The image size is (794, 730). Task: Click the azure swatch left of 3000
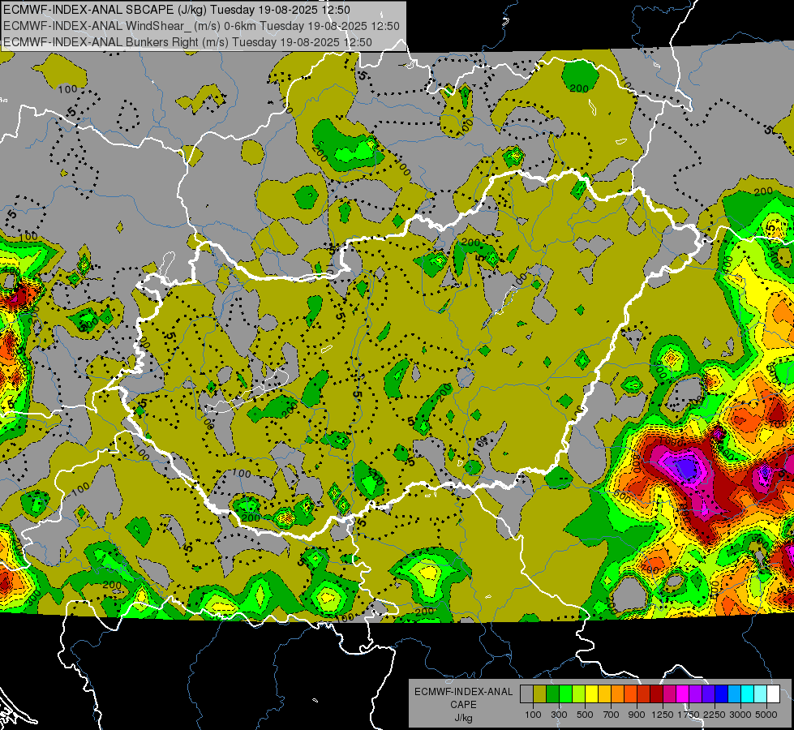(734, 694)
